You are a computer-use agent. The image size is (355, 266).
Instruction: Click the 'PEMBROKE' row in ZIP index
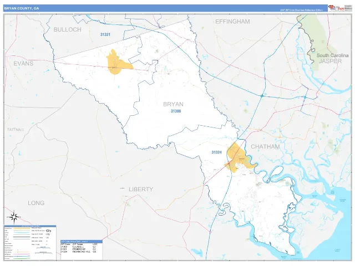tap(78, 249)
